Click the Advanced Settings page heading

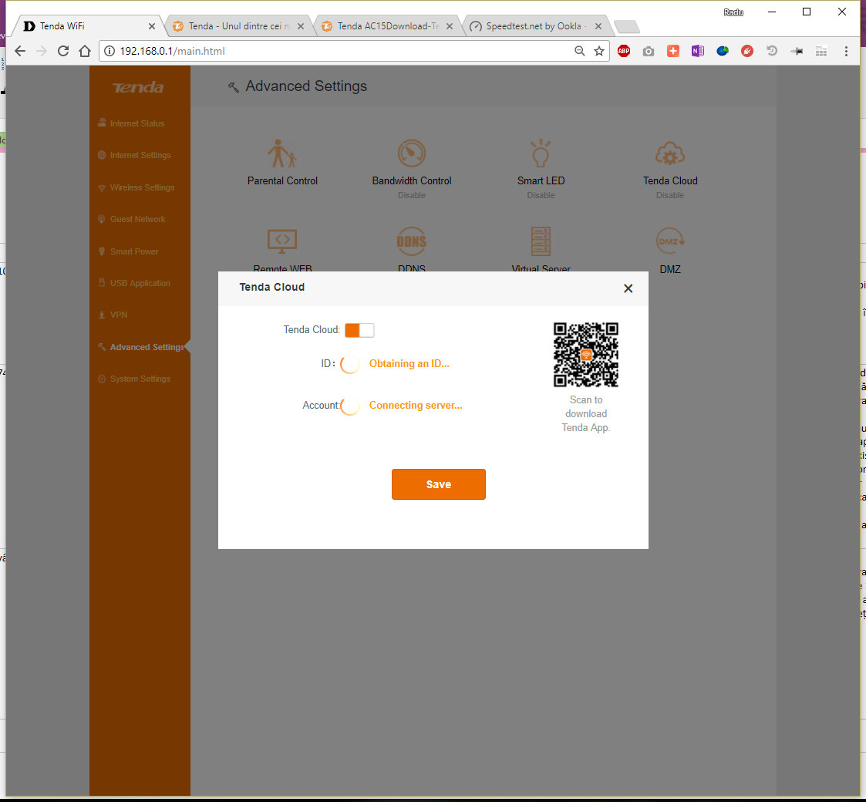click(x=306, y=86)
